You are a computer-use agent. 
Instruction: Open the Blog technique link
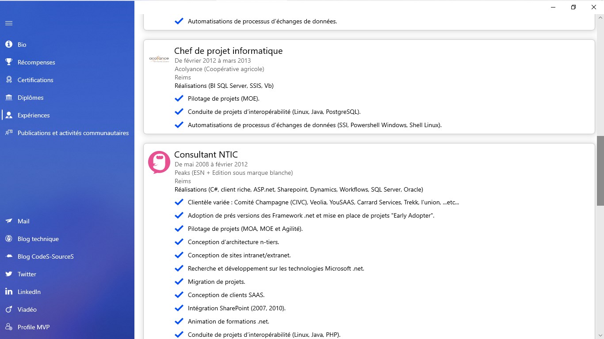38,239
